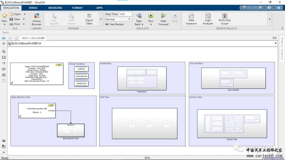Open the Library Browser
The width and height of the screenshot is (285, 160).
click(x=36, y=19)
